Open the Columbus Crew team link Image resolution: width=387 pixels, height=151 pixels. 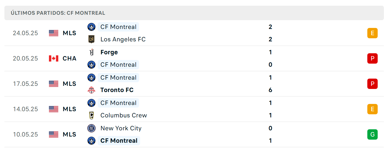click(124, 115)
